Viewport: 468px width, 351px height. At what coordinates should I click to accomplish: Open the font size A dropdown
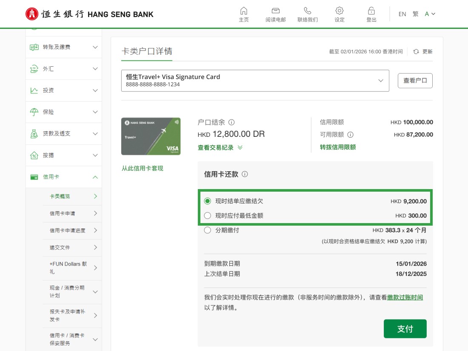pos(429,14)
